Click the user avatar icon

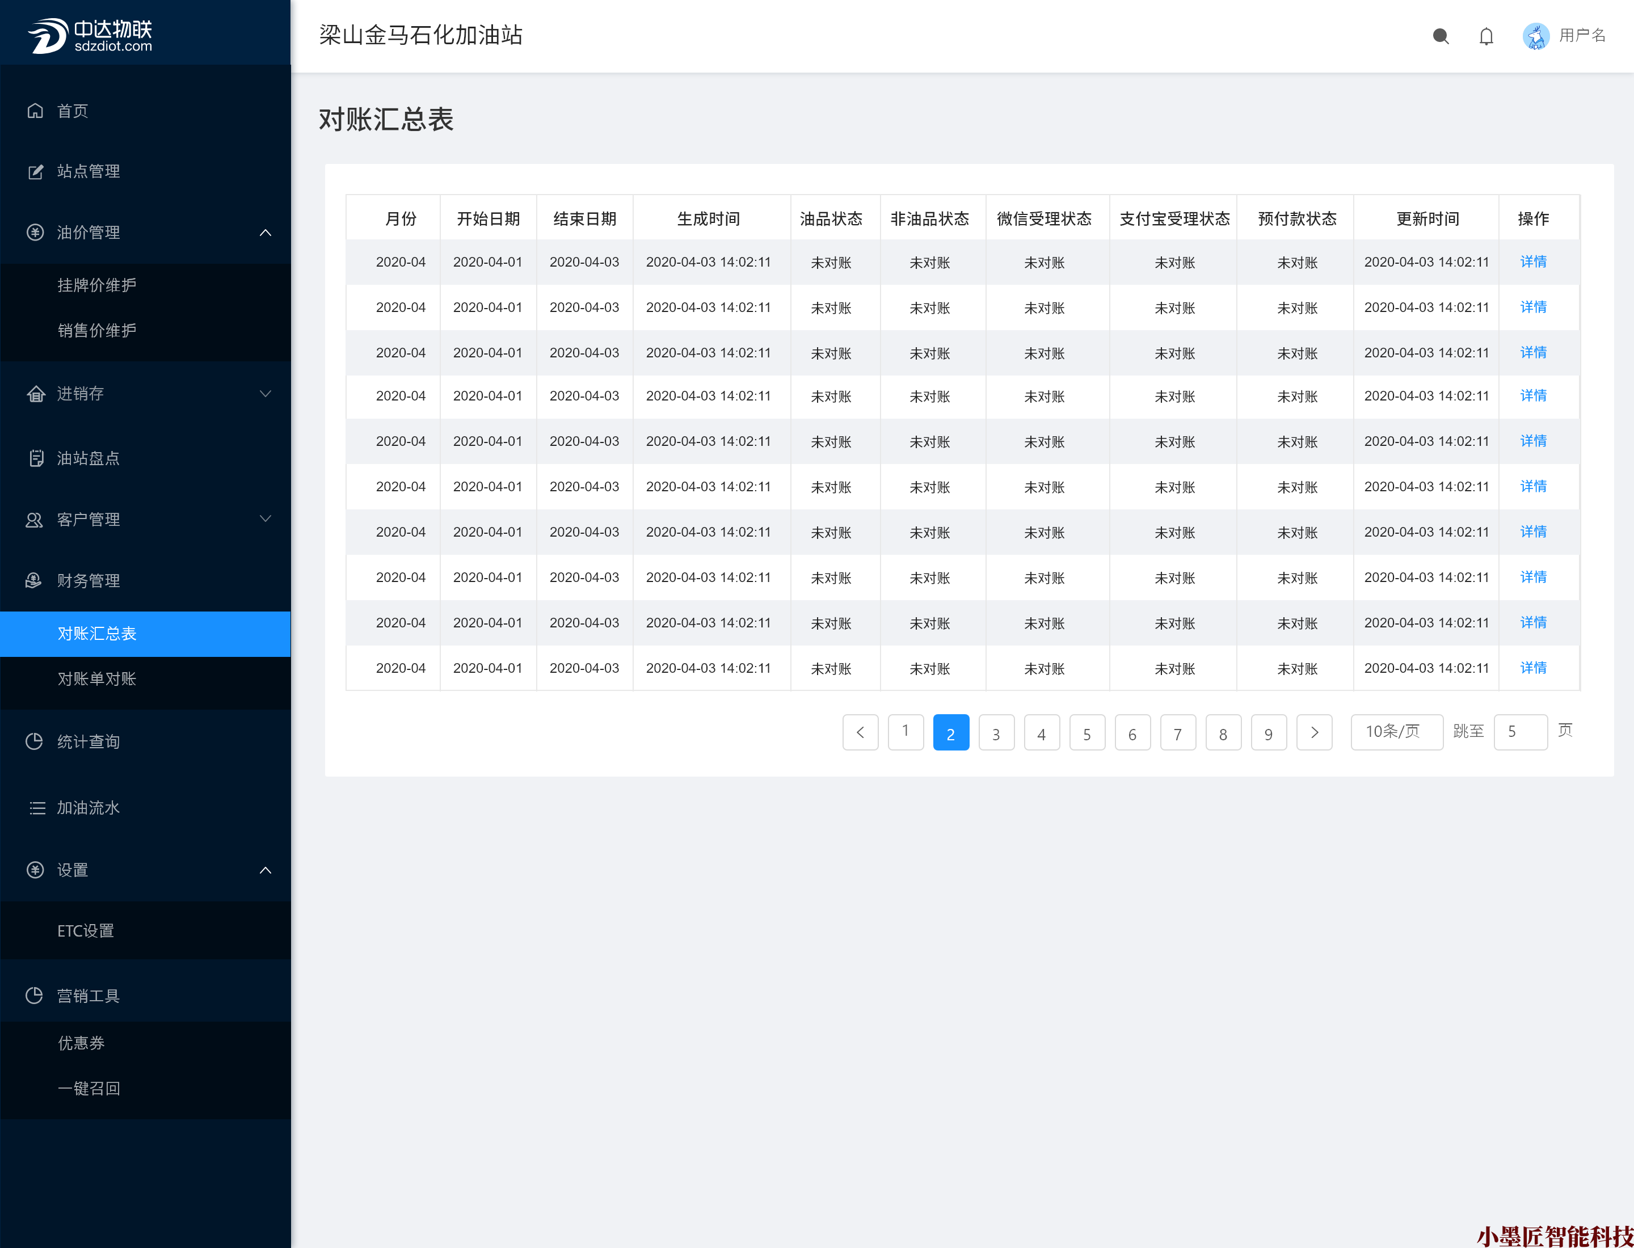click(1535, 36)
